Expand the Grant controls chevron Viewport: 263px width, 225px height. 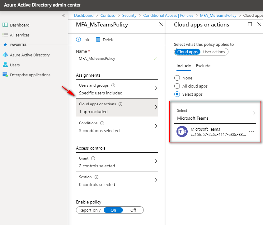click(156, 161)
